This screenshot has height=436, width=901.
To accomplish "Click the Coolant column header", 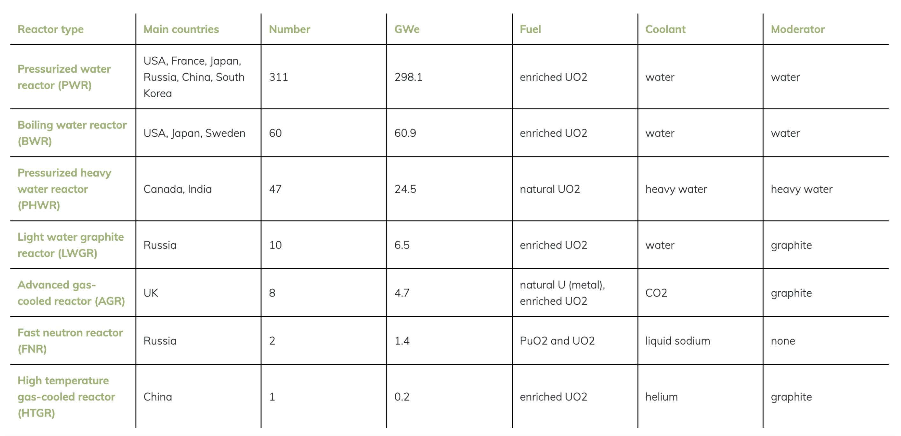I will pyautogui.click(x=665, y=29).
